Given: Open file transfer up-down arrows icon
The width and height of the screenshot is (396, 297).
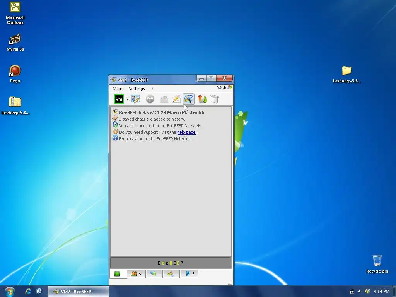Looking at the screenshot, I should (x=203, y=99).
